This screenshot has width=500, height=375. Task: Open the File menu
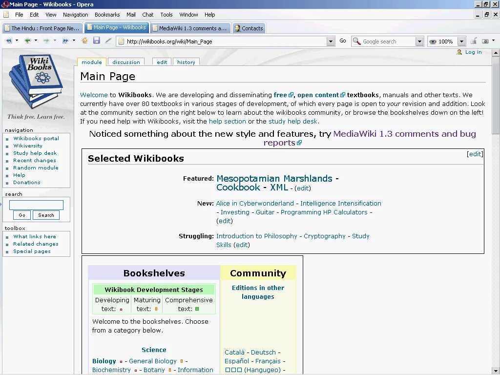tap(19, 15)
